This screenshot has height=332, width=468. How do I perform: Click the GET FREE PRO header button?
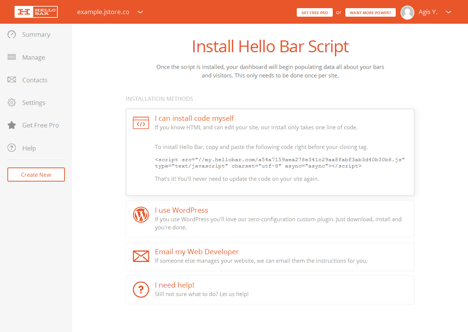point(315,13)
